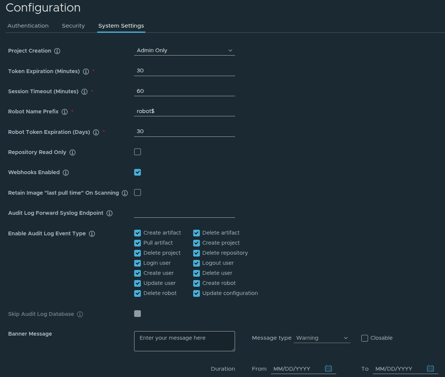The width and height of the screenshot is (445, 377).
Task: Uncheck Pull artifact audit event
Action: [x=137, y=243]
